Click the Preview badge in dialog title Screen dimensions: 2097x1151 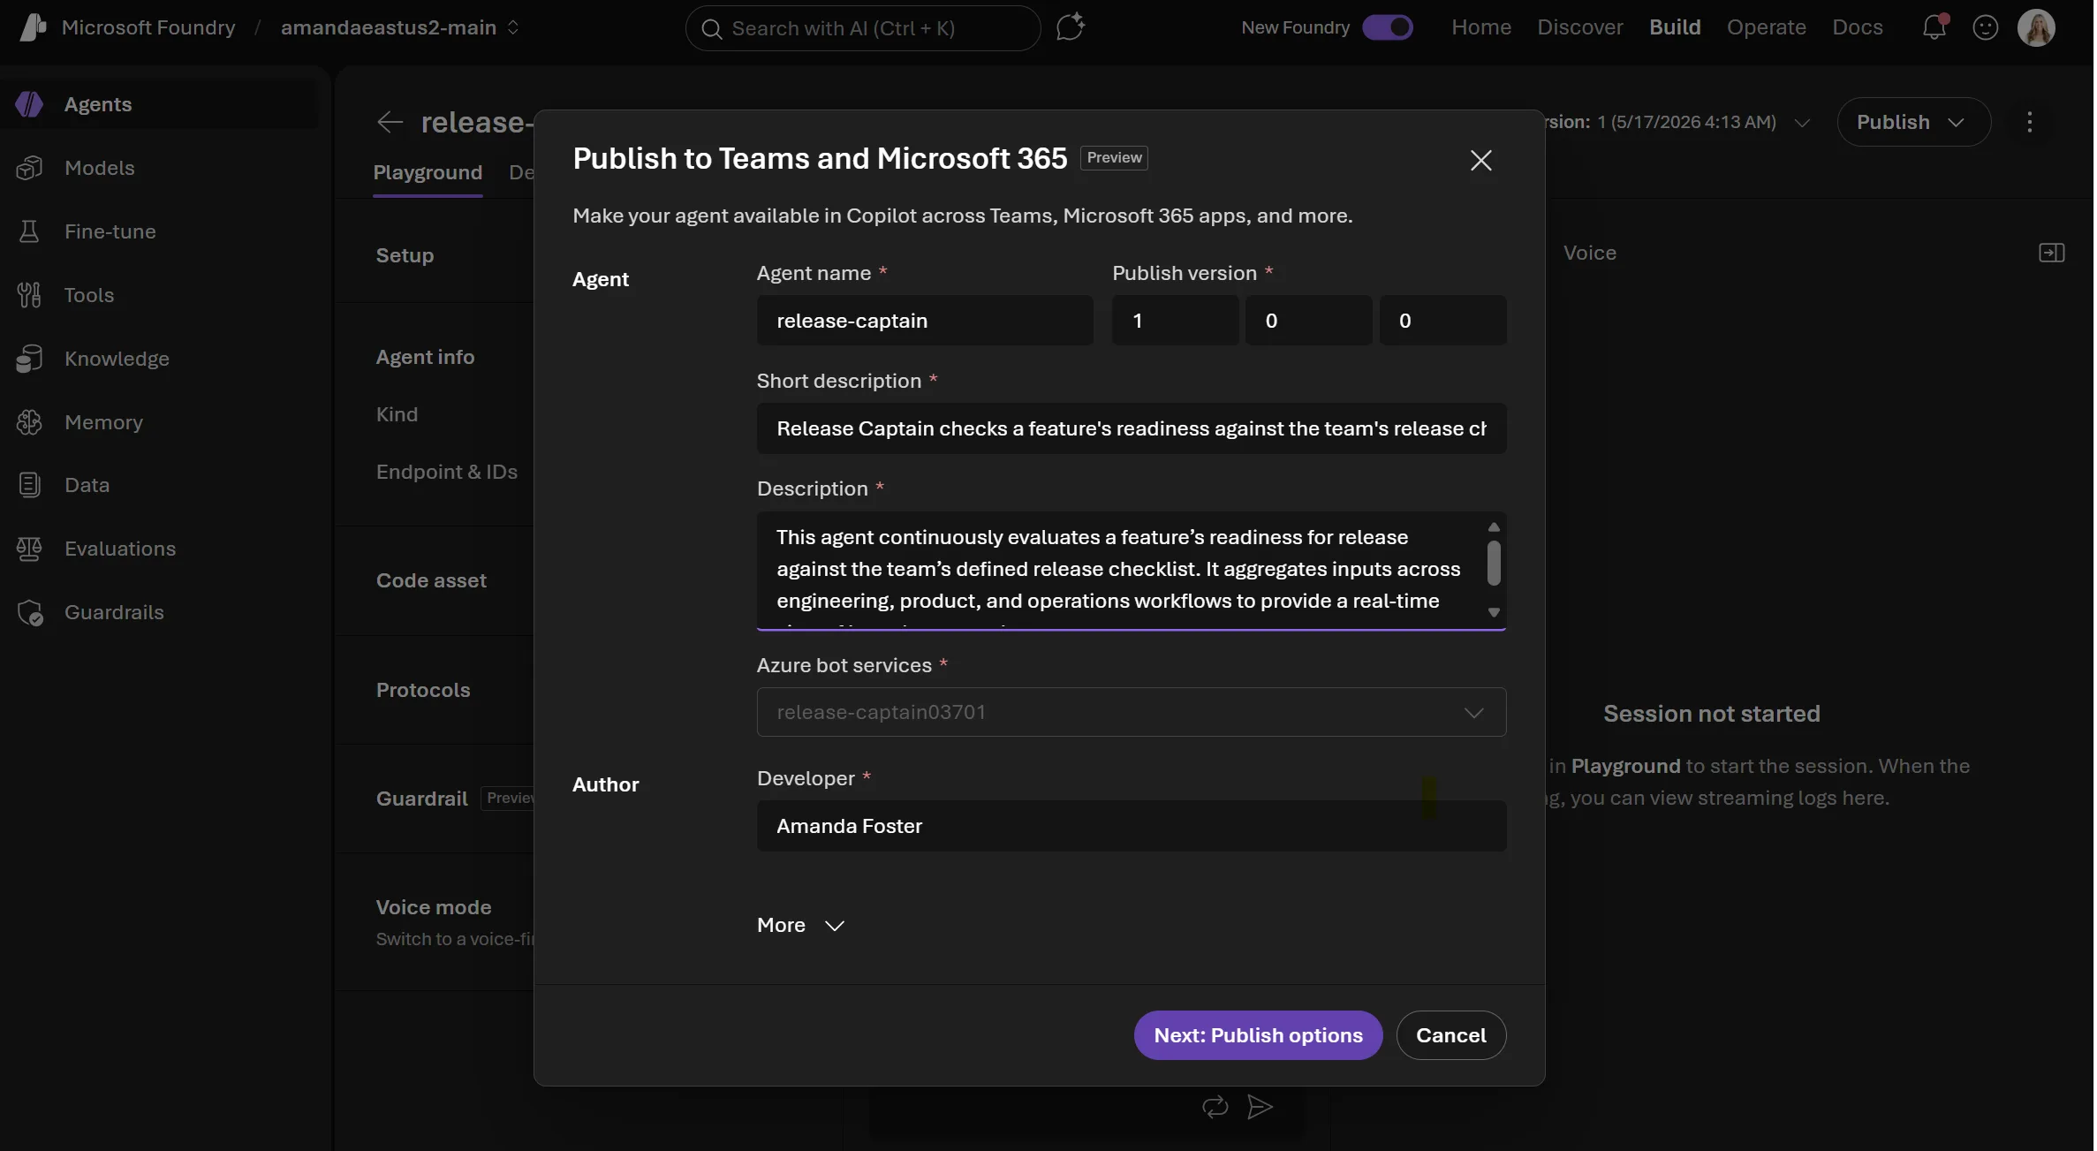1114,157
